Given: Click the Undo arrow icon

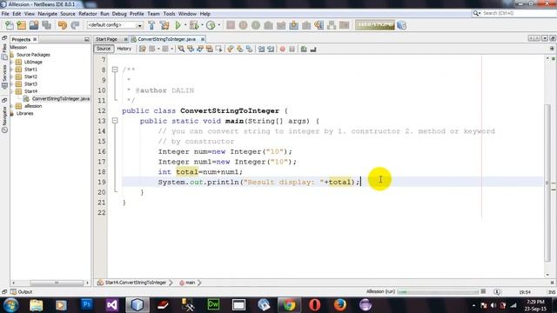Looking at the screenshot, I should click(x=62, y=25).
